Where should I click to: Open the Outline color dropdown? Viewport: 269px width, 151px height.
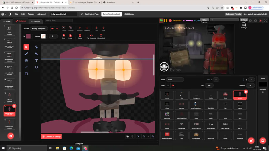47,36
